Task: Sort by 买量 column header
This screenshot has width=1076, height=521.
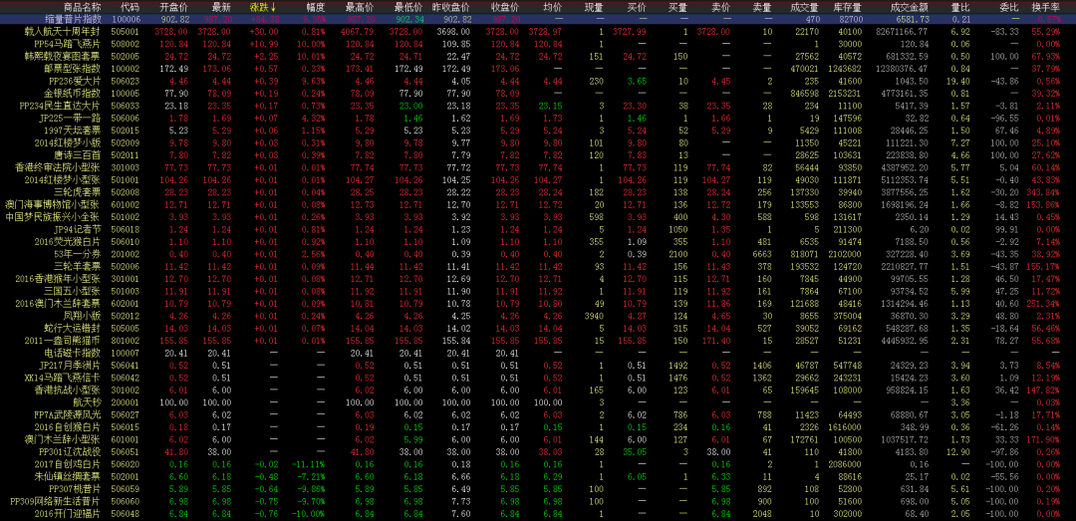Action: point(678,8)
